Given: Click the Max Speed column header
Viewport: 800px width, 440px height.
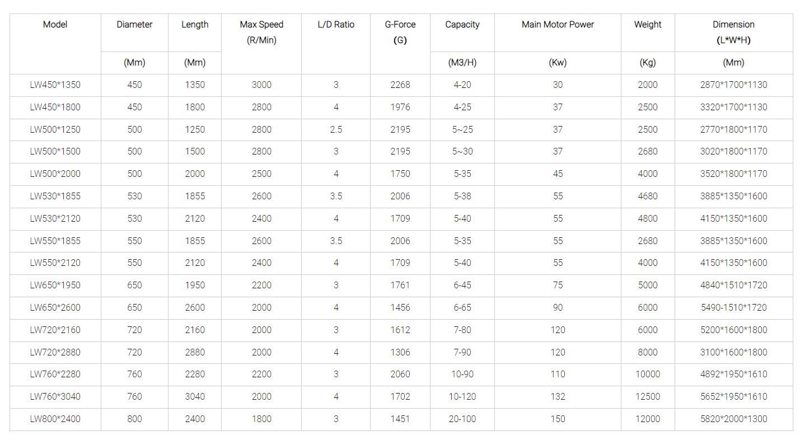Looking at the screenshot, I should click(x=261, y=32).
